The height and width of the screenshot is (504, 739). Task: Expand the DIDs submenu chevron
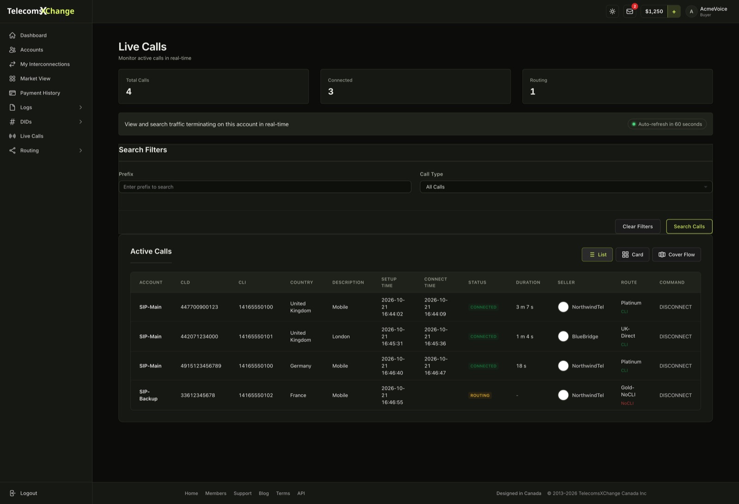click(80, 122)
